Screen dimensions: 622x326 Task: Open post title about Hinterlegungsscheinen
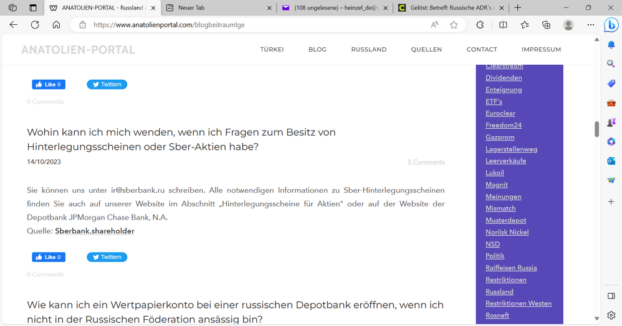click(x=181, y=139)
